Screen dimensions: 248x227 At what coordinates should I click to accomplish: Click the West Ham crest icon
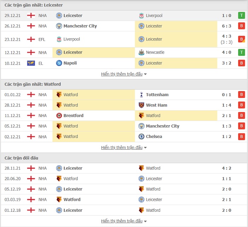click(x=141, y=105)
